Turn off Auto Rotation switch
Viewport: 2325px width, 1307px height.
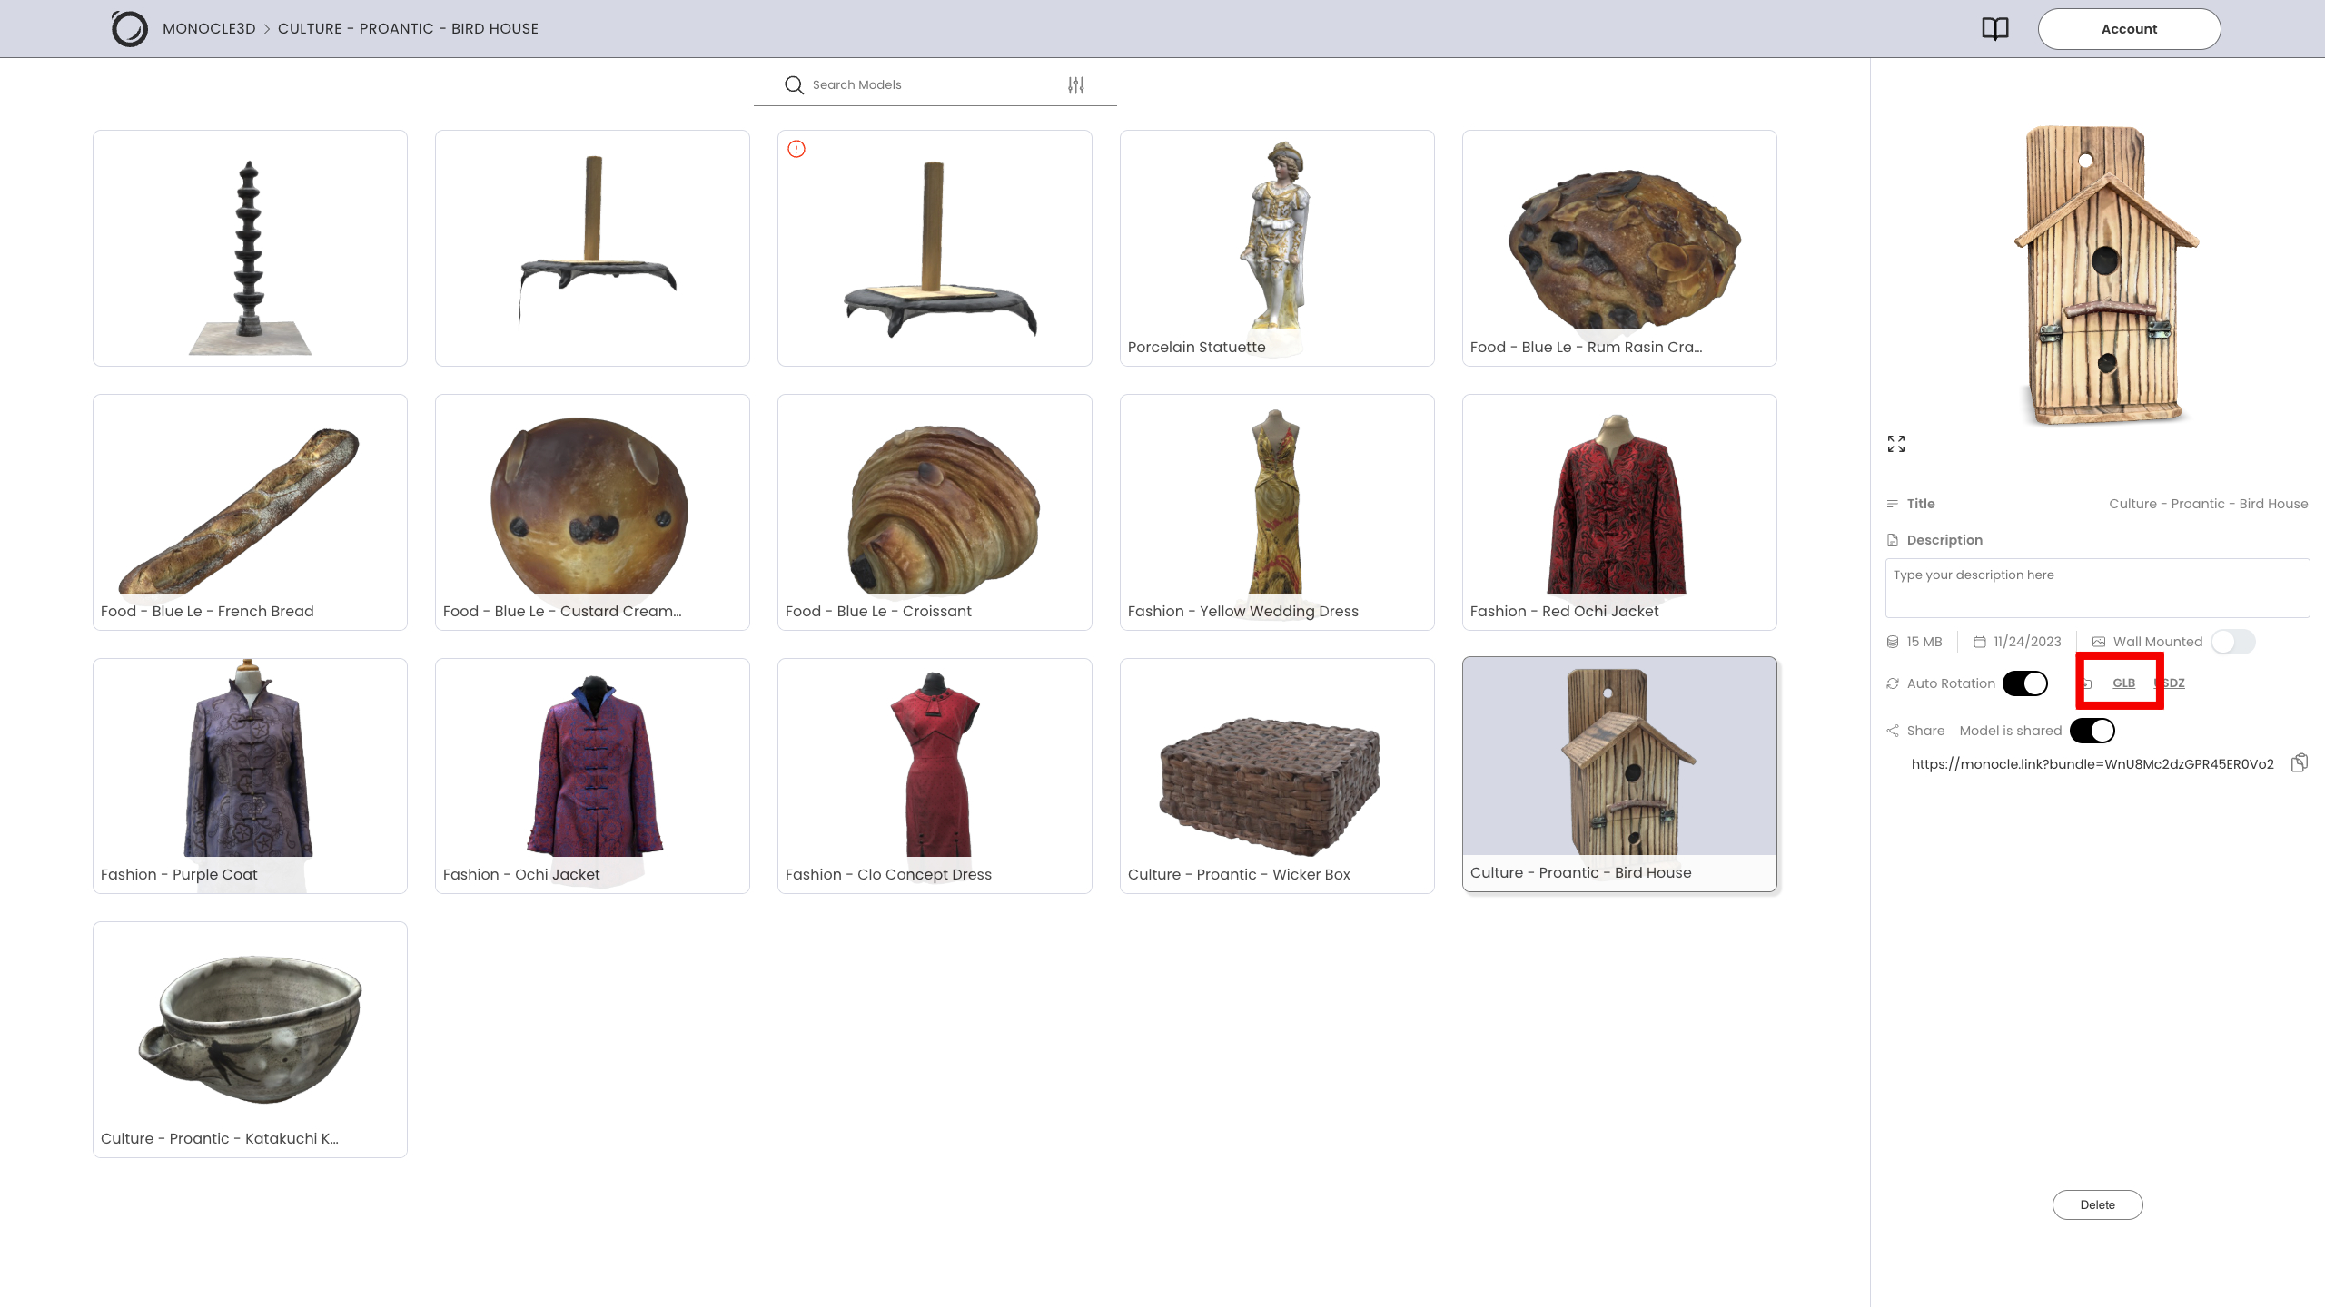(x=2025, y=683)
